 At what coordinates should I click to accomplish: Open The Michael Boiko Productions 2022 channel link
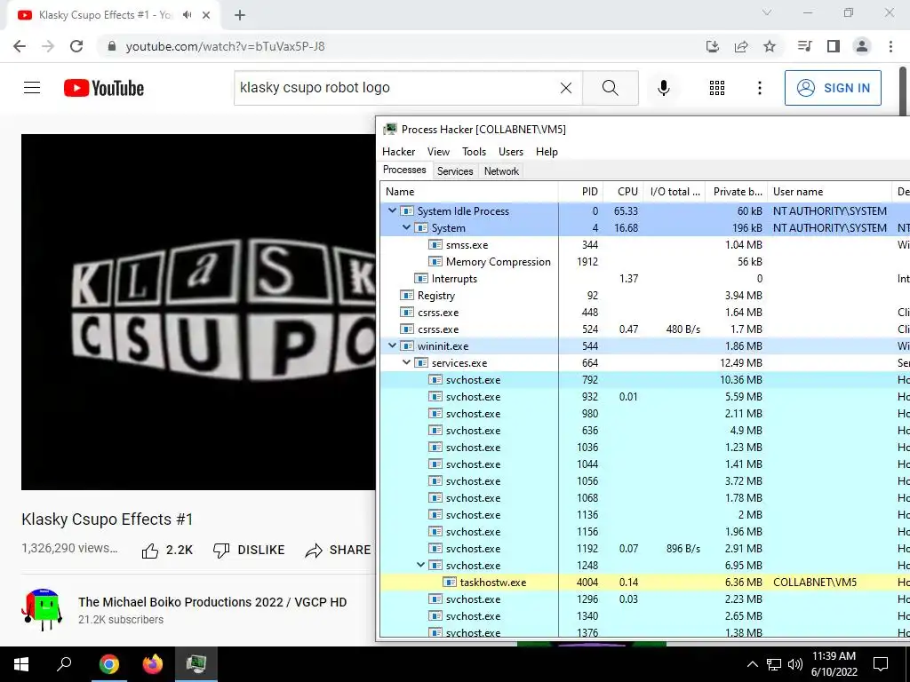tap(212, 602)
